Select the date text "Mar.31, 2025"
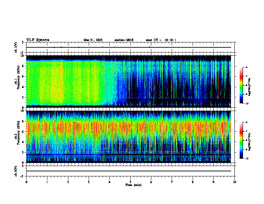Viewport: 264px width, 204px height. coord(93,40)
